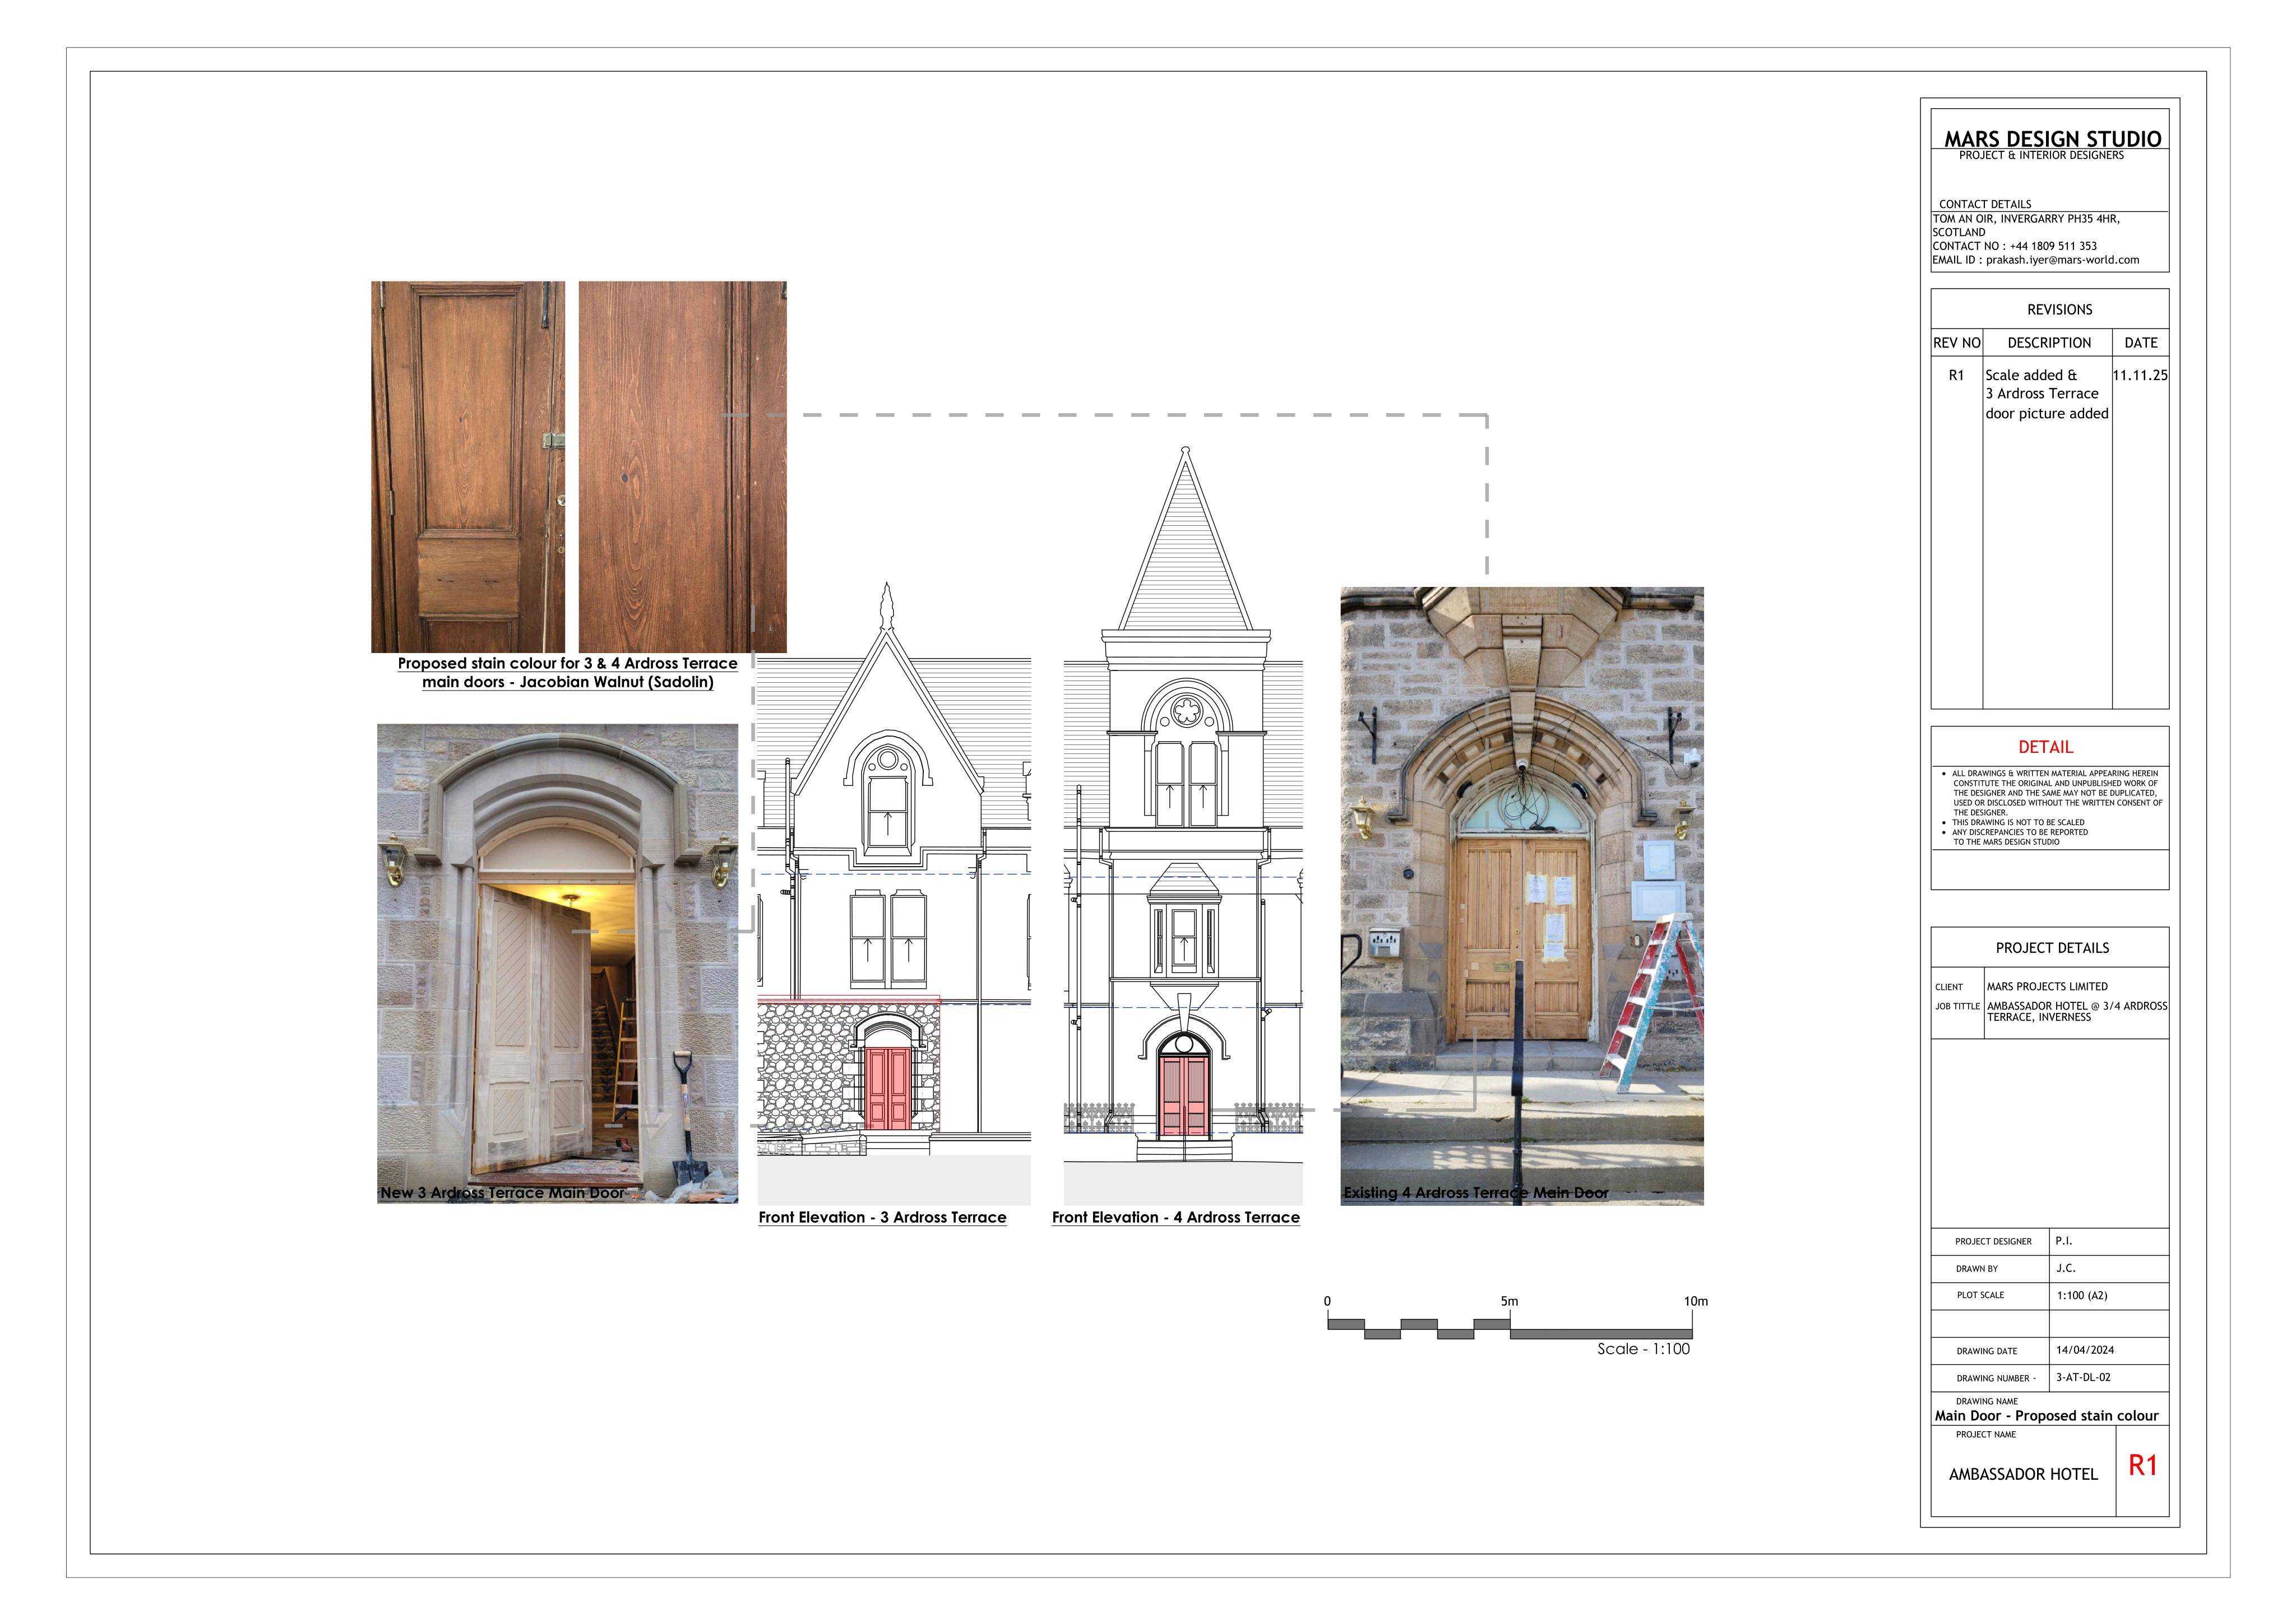Image resolution: width=2296 pixels, height=1624 pixels.
Task: Select drawing date 14/04/2024
Action: click(x=2085, y=1350)
